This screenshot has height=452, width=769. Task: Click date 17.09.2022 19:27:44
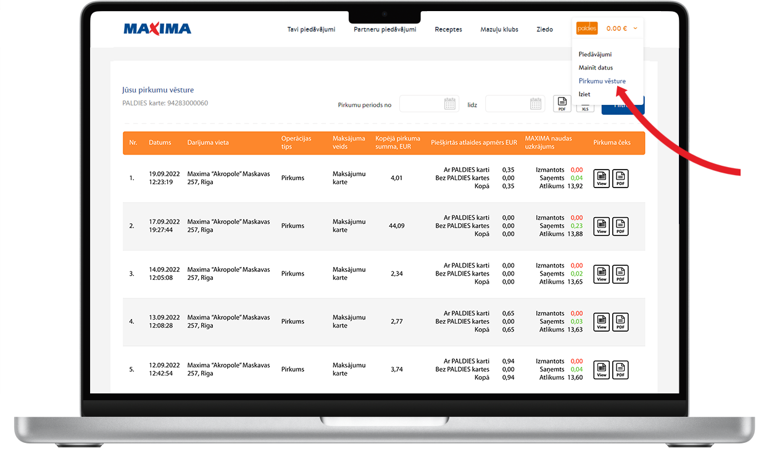coord(164,226)
